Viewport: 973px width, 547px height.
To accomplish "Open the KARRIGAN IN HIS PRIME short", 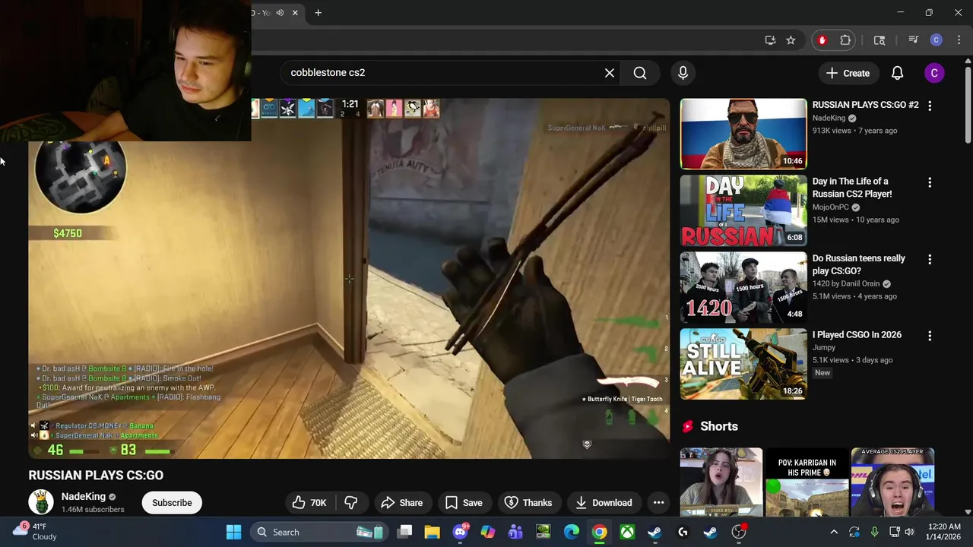I will click(x=807, y=482).
